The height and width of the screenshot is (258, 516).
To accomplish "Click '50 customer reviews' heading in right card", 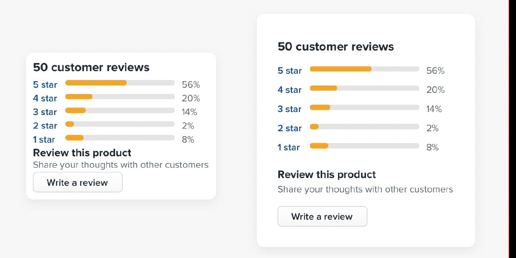I will [x=336, y=47].
